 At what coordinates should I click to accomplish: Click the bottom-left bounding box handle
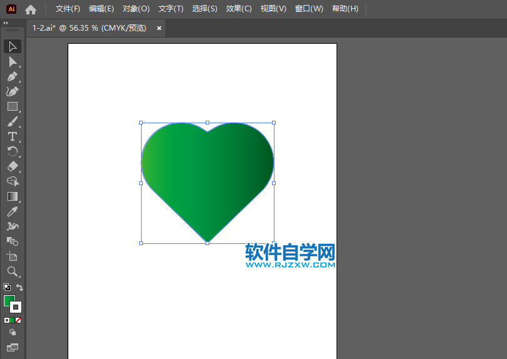(x=141, y=243)
